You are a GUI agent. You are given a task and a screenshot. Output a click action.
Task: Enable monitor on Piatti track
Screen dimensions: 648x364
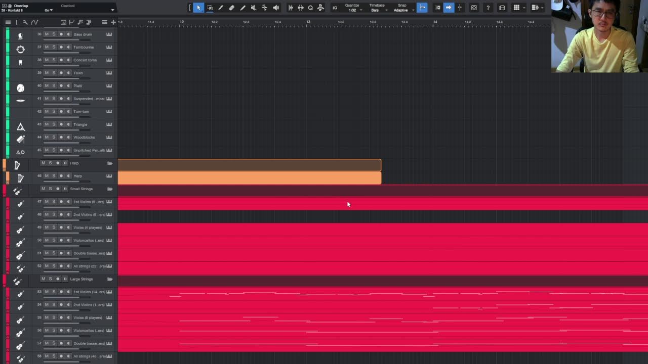click(x=68, y=85)
